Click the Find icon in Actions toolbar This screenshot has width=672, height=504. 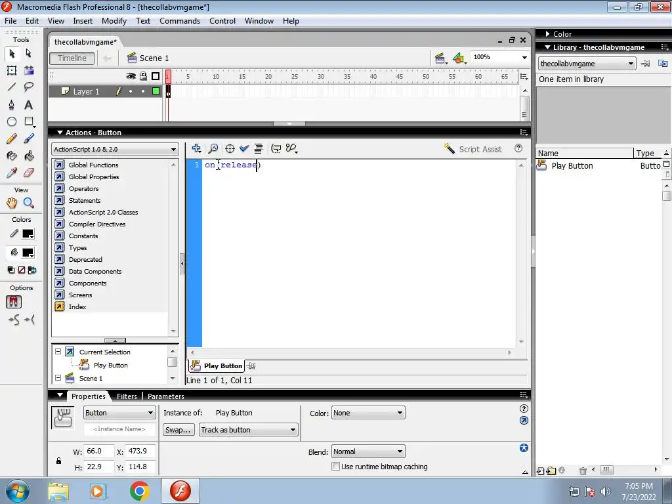coord(213,149)
